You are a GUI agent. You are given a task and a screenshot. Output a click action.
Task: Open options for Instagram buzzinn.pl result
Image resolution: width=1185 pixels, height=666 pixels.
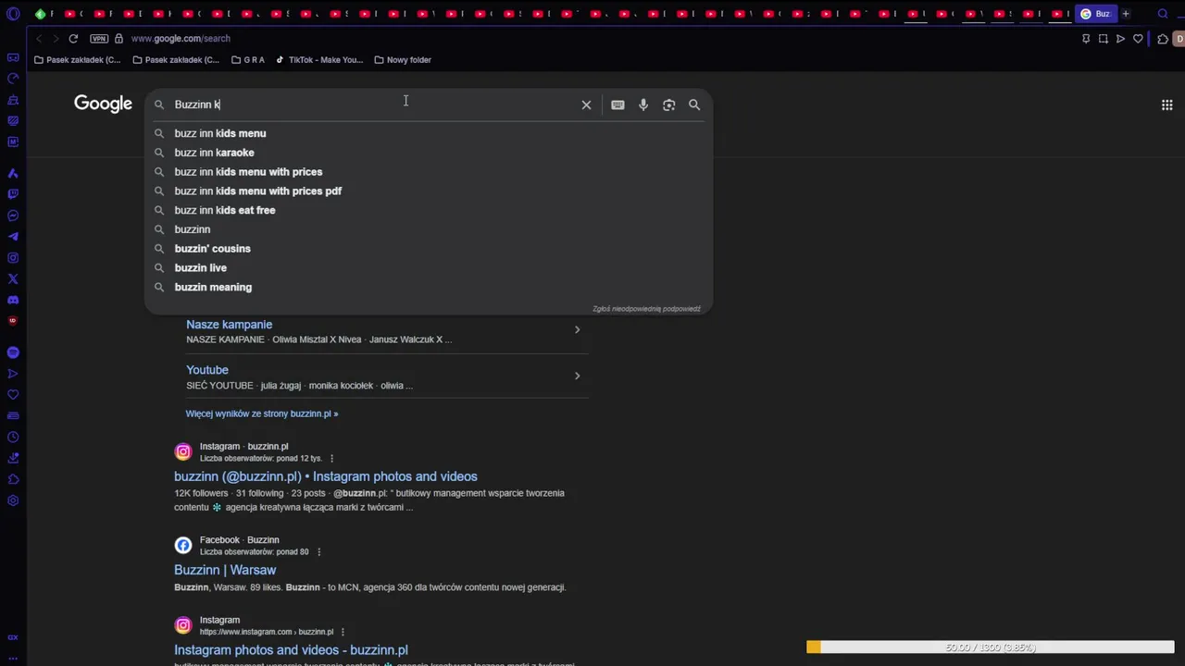pos(331,459)
